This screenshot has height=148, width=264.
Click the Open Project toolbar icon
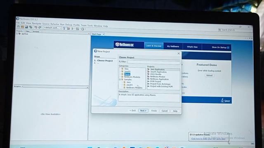26,27
